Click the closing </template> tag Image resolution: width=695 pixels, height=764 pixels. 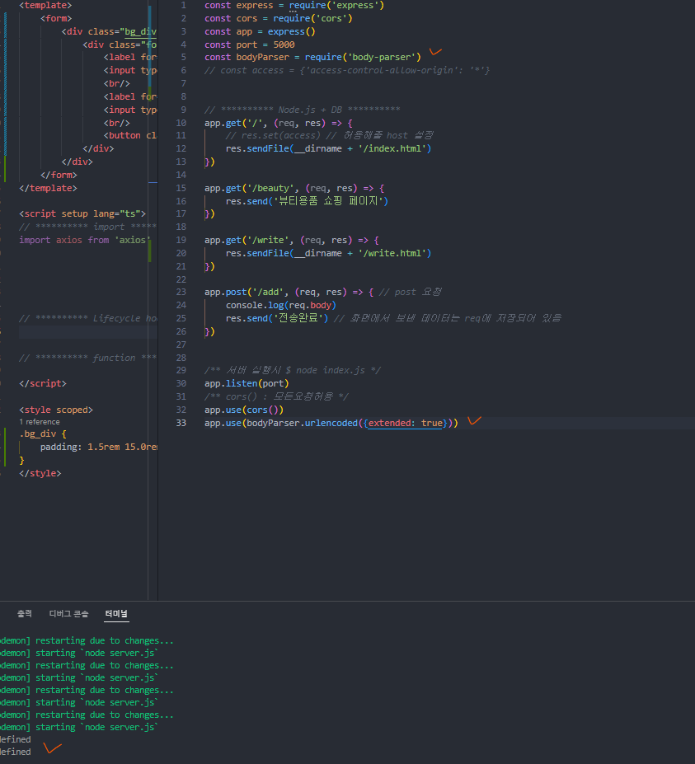pos(48,188)
